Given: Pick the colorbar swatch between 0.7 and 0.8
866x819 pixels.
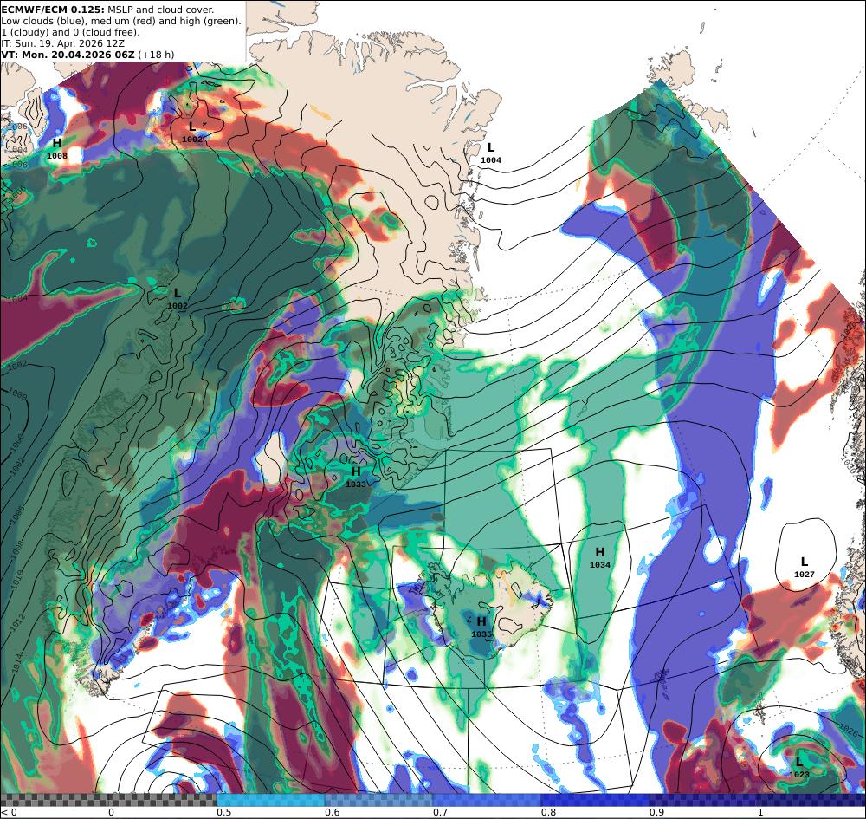Looking at the screenshot, I should click(x=487, y=800).
